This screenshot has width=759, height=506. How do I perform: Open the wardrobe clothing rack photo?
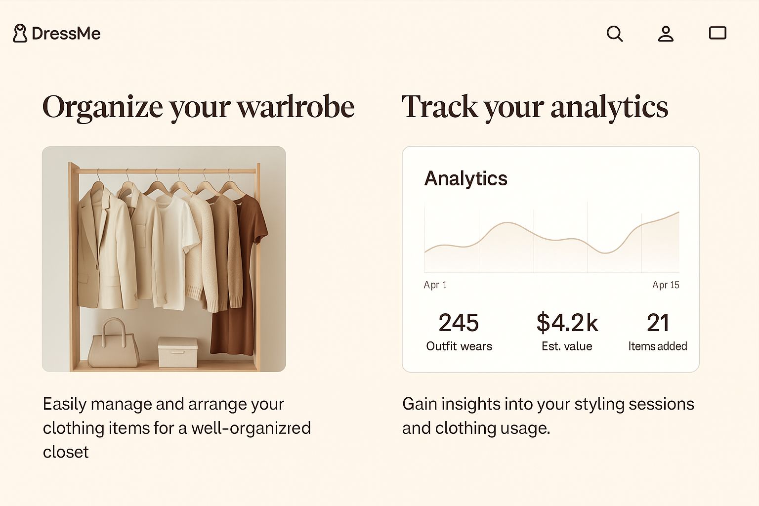click(164, 259)
